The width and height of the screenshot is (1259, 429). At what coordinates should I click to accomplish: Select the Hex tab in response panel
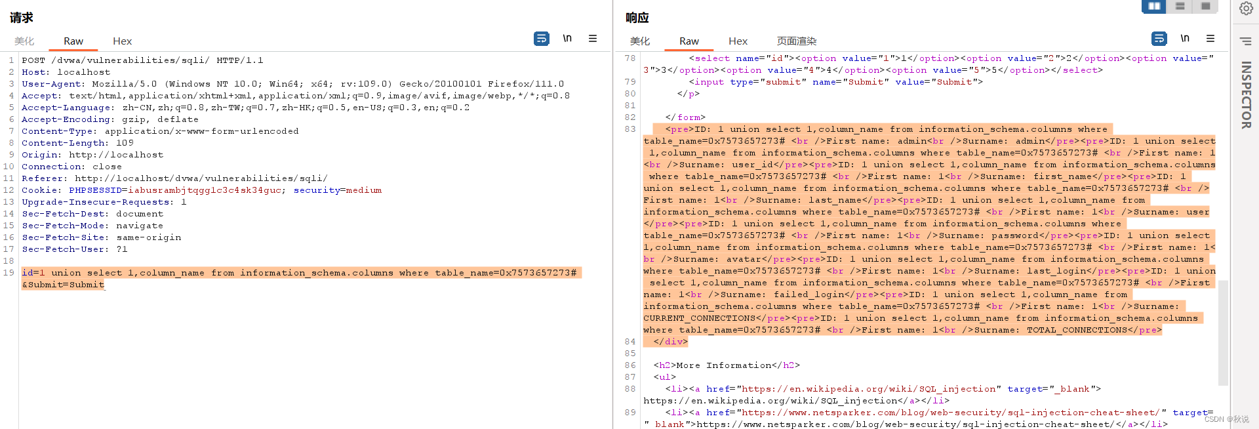738,41
